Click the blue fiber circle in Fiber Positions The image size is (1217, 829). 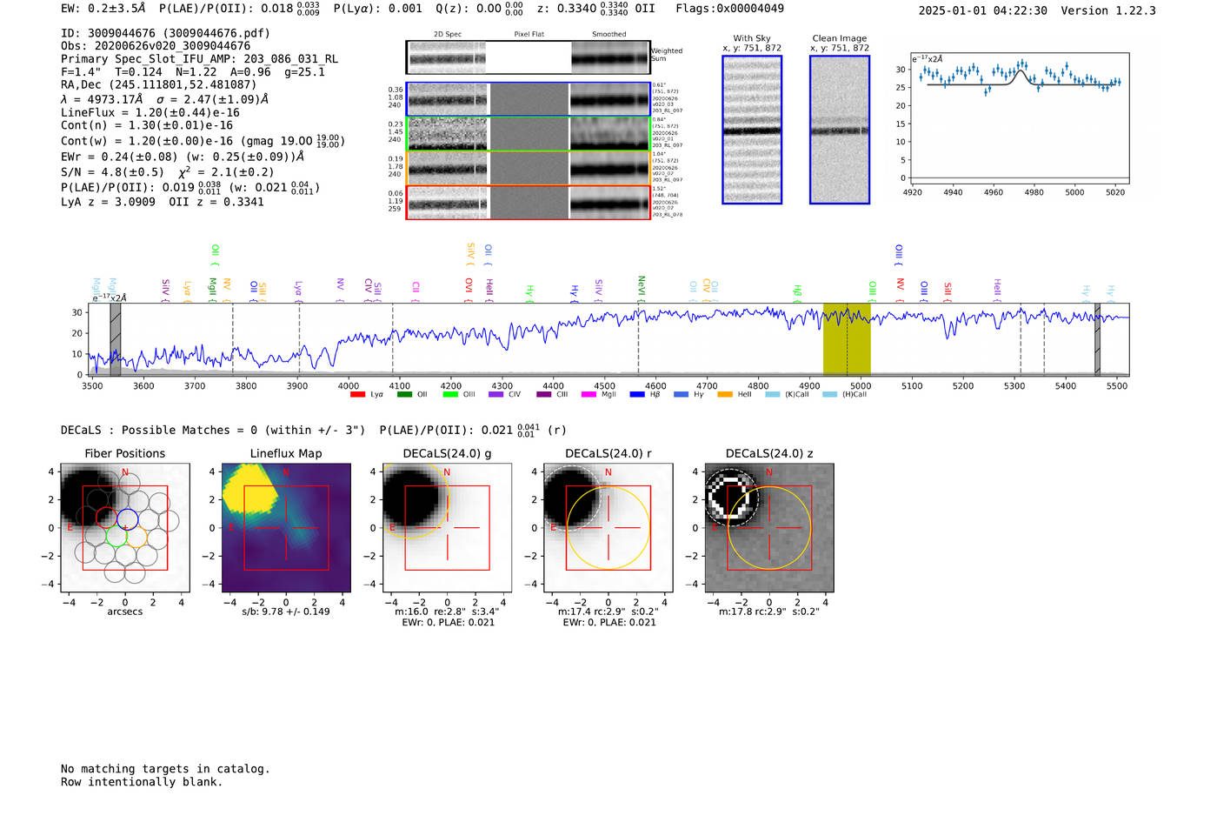128,518
